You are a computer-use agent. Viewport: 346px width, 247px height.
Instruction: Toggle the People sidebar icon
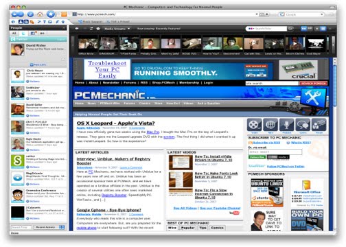click(21, 22)
